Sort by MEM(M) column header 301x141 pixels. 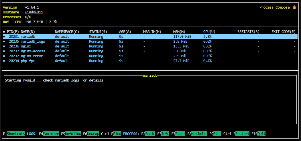pos(179,32)
